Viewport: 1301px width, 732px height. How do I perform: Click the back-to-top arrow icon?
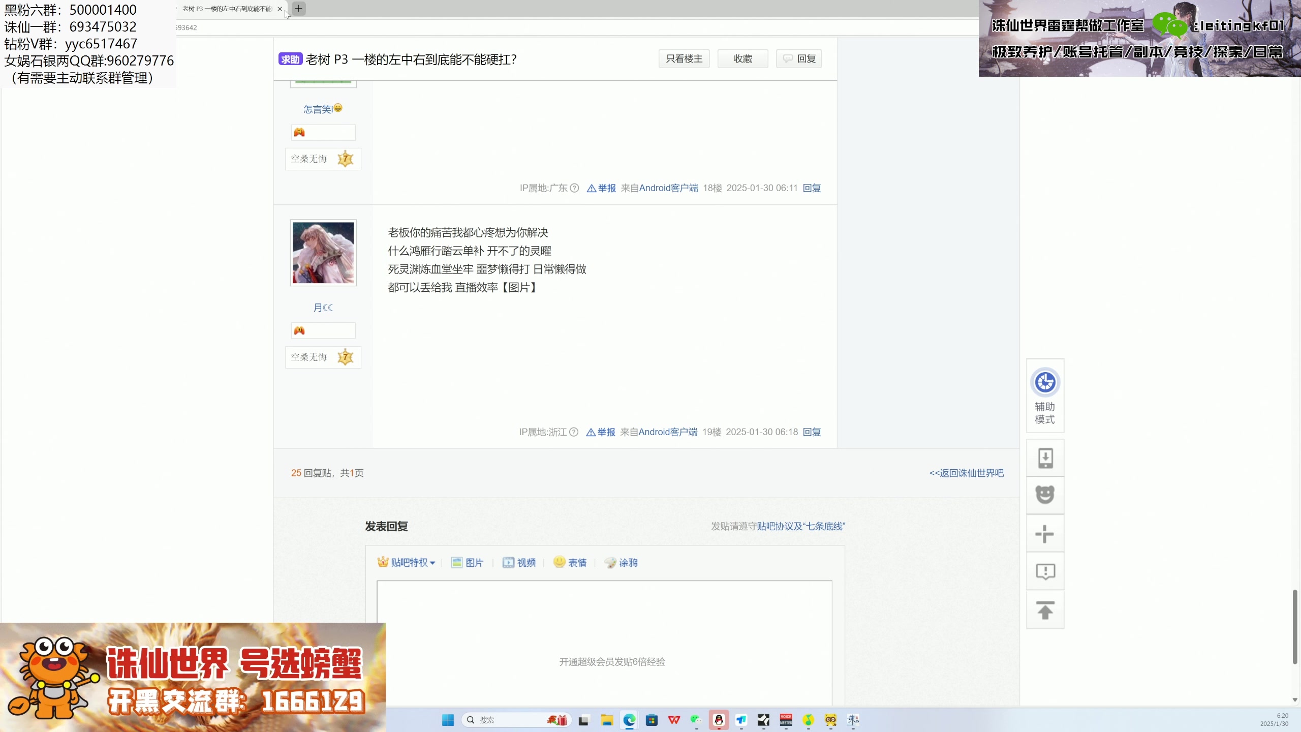point(1044,609)
